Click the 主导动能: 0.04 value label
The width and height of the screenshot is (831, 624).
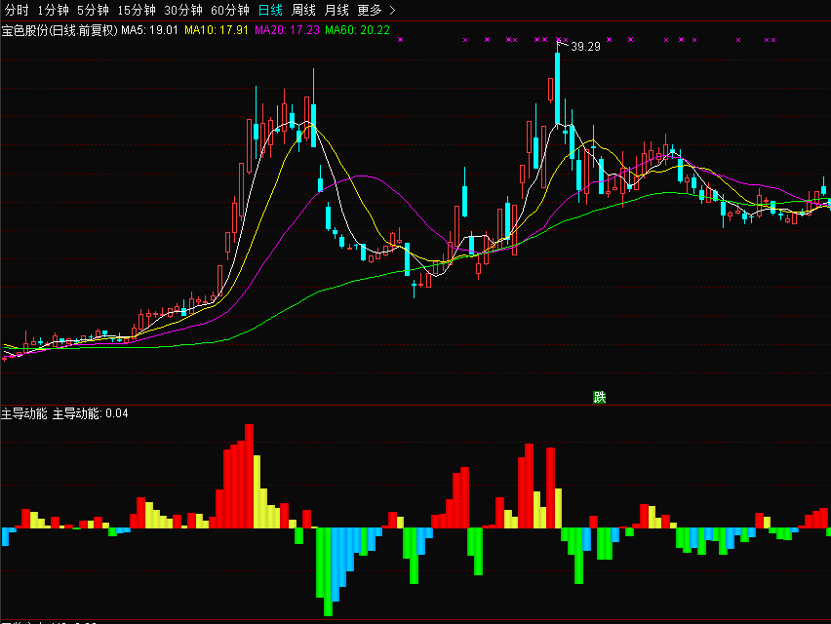[x=90, y=413]
